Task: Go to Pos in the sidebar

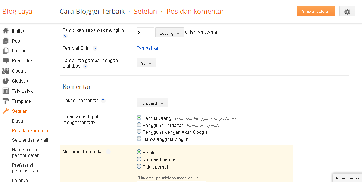Action: (16, 41)
